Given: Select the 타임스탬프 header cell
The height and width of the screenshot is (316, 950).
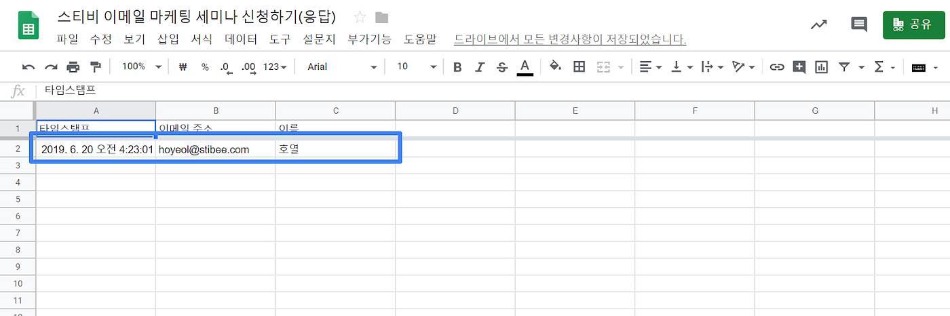Looking at the screenshot, I should [x=96, y=127].
